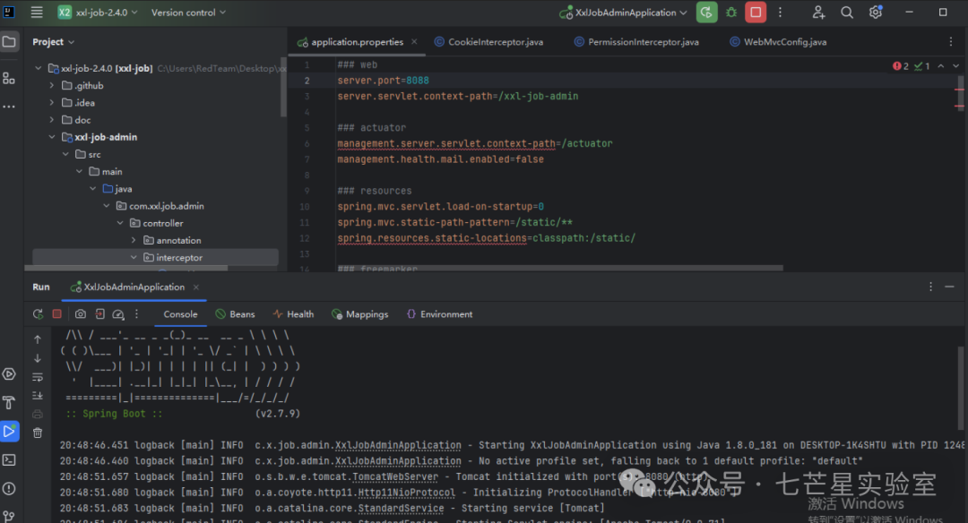Viewport: 968px width, 523px height.
Task: Expand the .github folder
Action: (52, 86)
